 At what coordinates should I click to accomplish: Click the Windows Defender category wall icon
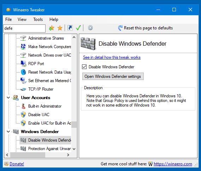click(x=16, y=132)
